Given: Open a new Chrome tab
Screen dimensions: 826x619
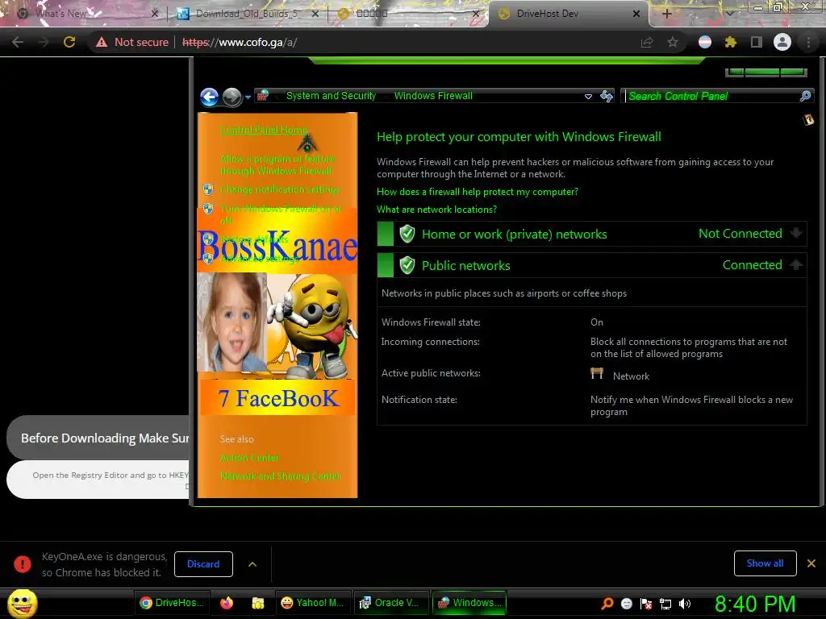Looking at the screenshot, I should [666, 14].
